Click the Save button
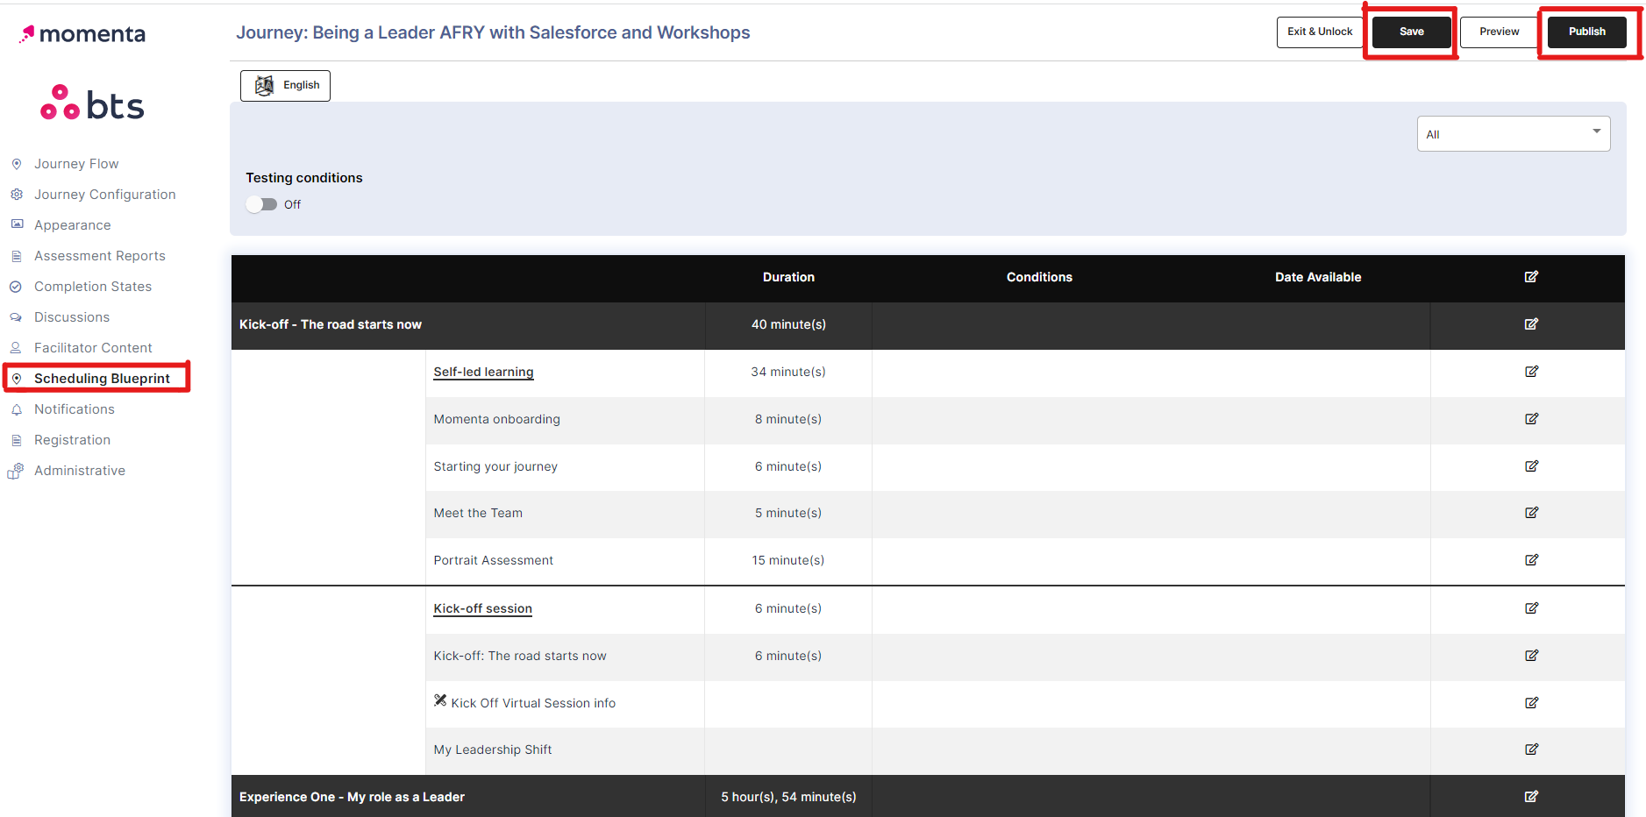 [1411, 32]
